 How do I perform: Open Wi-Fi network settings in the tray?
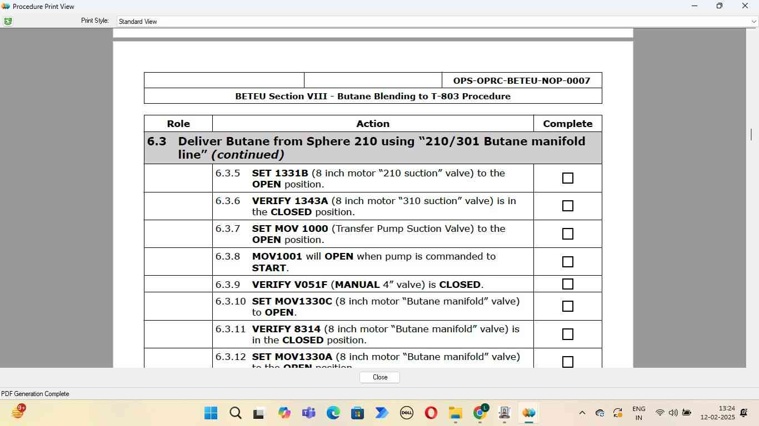(x=660, y=413)
